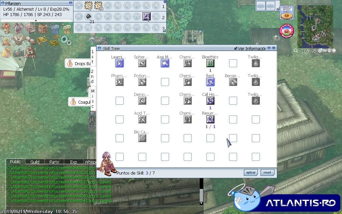Switch to the Misc skill tab

[93, 99]
